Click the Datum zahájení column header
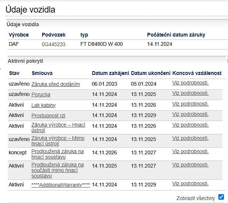 [x=110, y=73]
